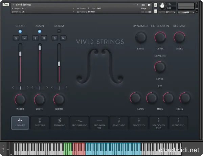Screen dimensions: 203x156
Task: Click the camera snapshot icon
Action: [x=143, y=5]
